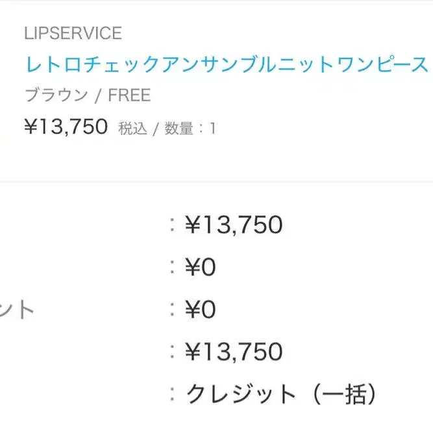Click the quantity number 1 after 数量
This screenshot has height=433, width=433.
point(212,129)
